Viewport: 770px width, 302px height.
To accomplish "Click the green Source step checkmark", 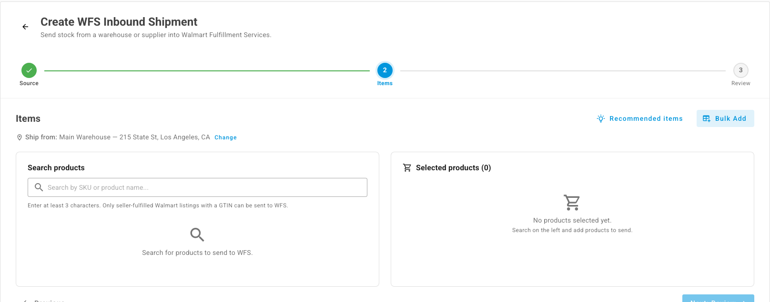I will (29, 70).
